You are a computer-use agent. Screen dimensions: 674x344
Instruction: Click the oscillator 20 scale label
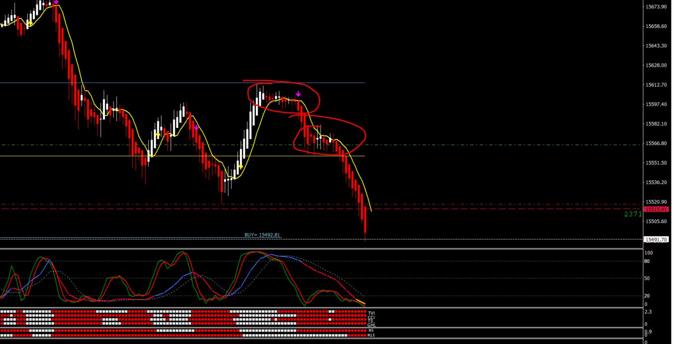647,296
